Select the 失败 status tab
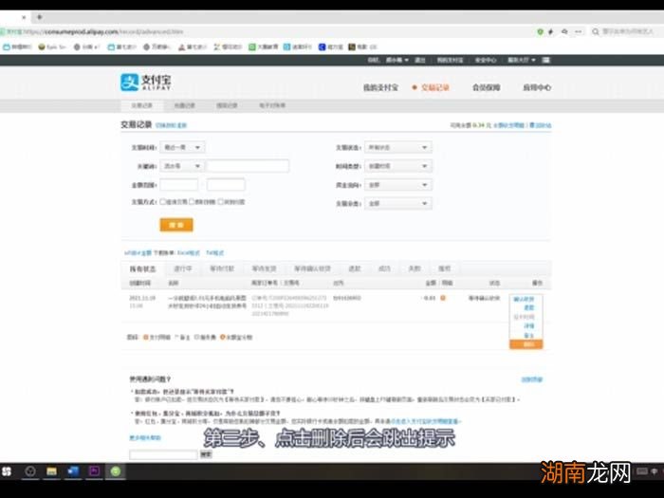 (x=415, y=268)
